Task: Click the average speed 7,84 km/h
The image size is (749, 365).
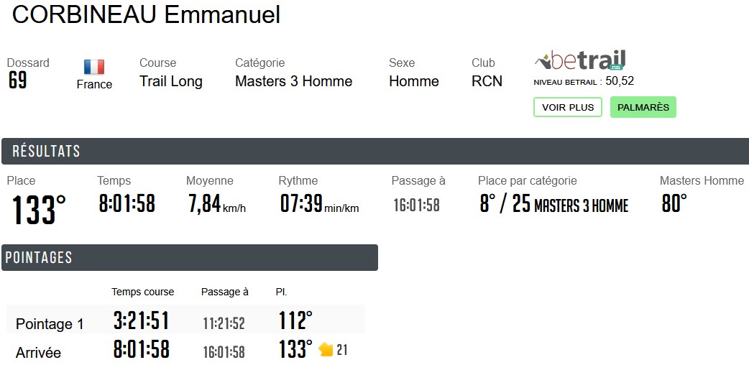Action: tap(216, 205)
